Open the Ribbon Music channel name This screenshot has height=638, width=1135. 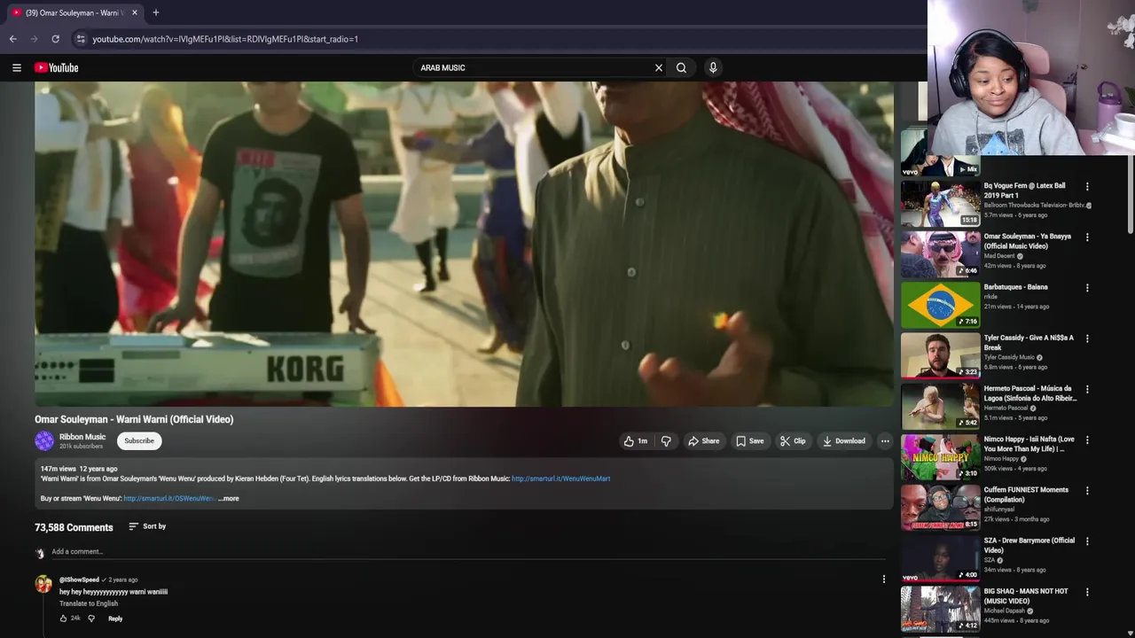tap(82, 437)
